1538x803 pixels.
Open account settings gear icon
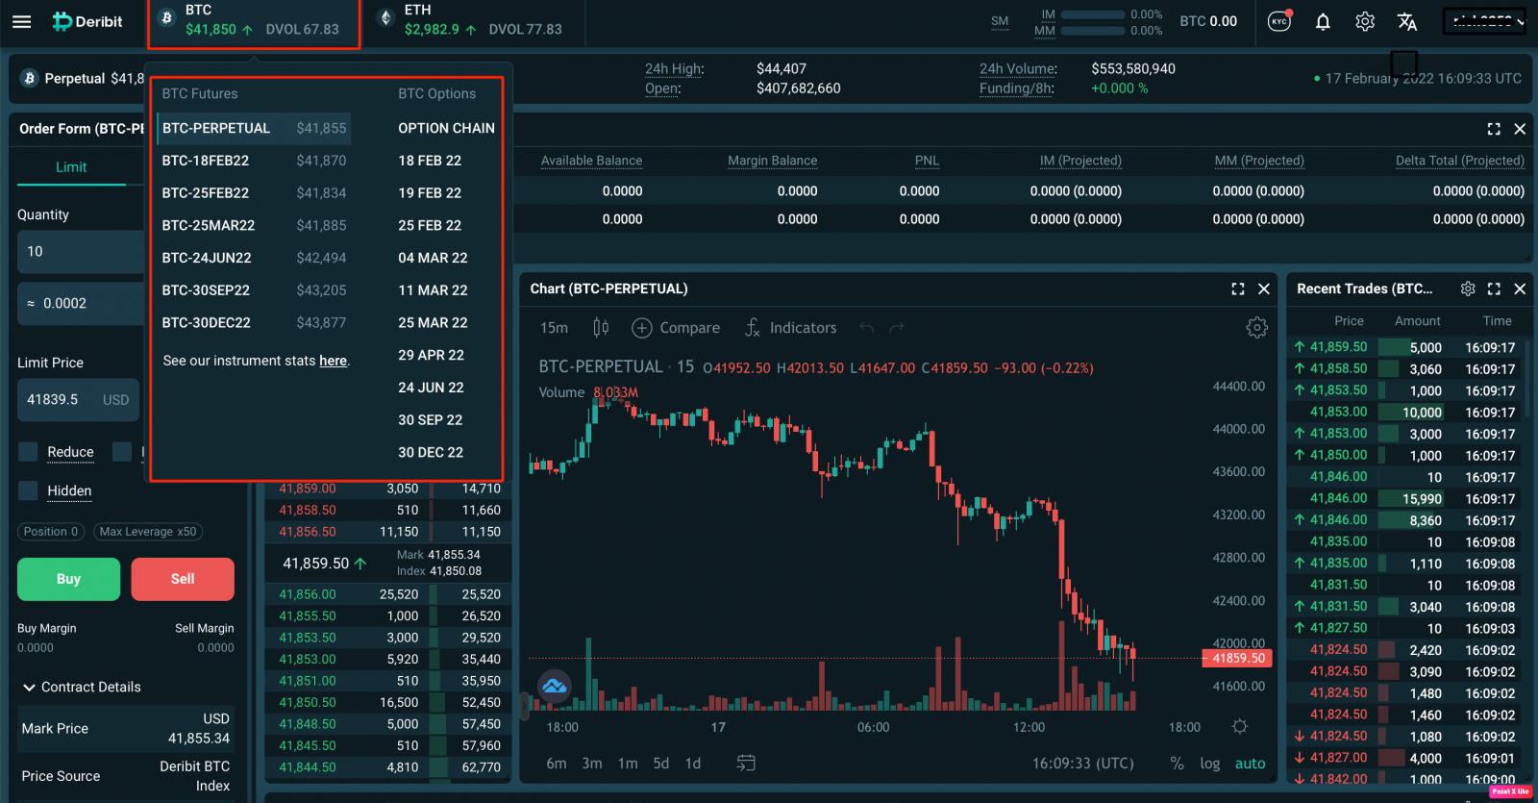click(1365, 21)
